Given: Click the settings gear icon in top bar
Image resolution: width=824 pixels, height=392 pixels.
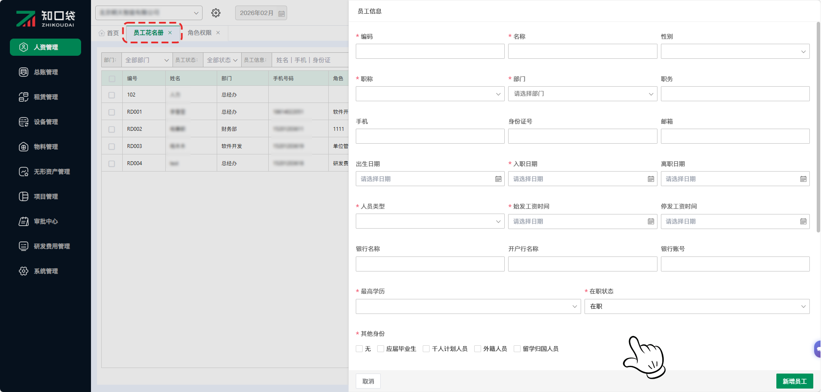Looking at the screenshot, I should pyautogui.click(x=216, y=13).
